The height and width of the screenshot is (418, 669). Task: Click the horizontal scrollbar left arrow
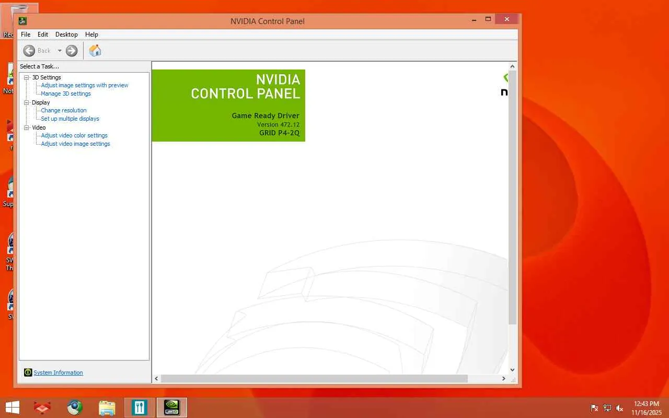pos(156,378)
